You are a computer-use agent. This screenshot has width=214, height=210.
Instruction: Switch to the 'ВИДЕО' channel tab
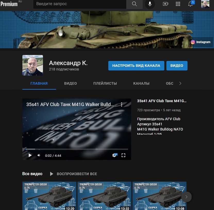(70, 83)
